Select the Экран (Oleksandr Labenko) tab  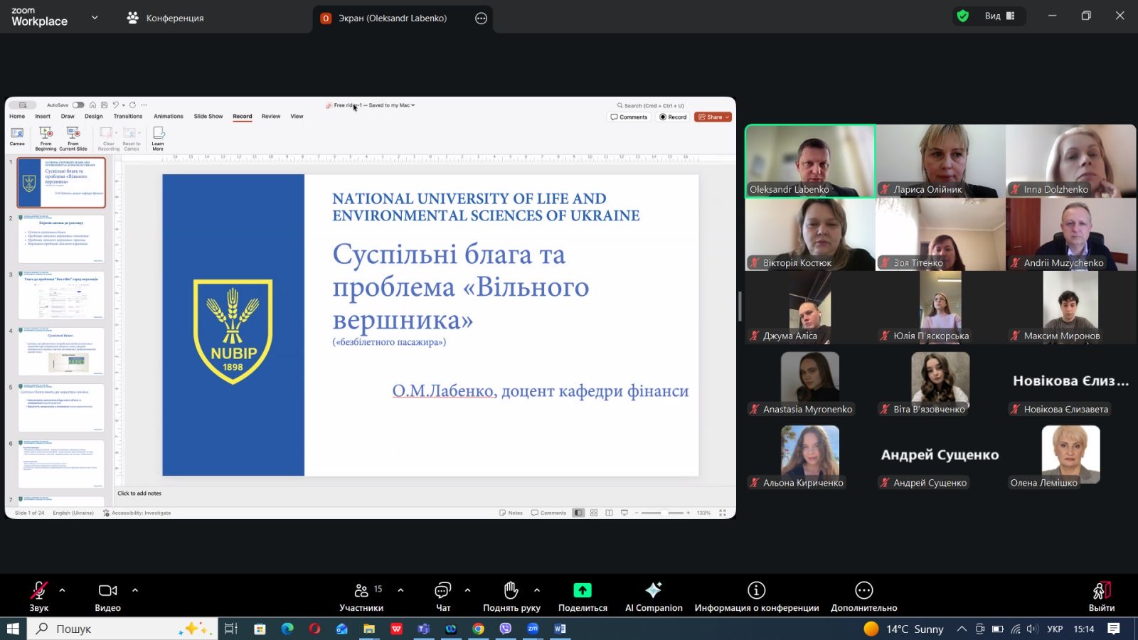click(x=392, y=18)
